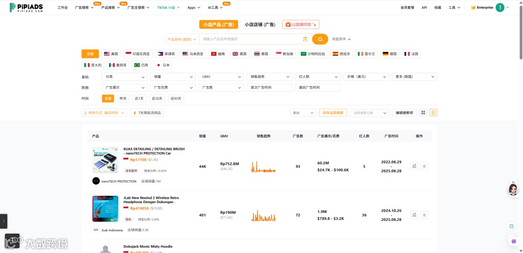Open the GMV filter dropdown

coord(221,77)
